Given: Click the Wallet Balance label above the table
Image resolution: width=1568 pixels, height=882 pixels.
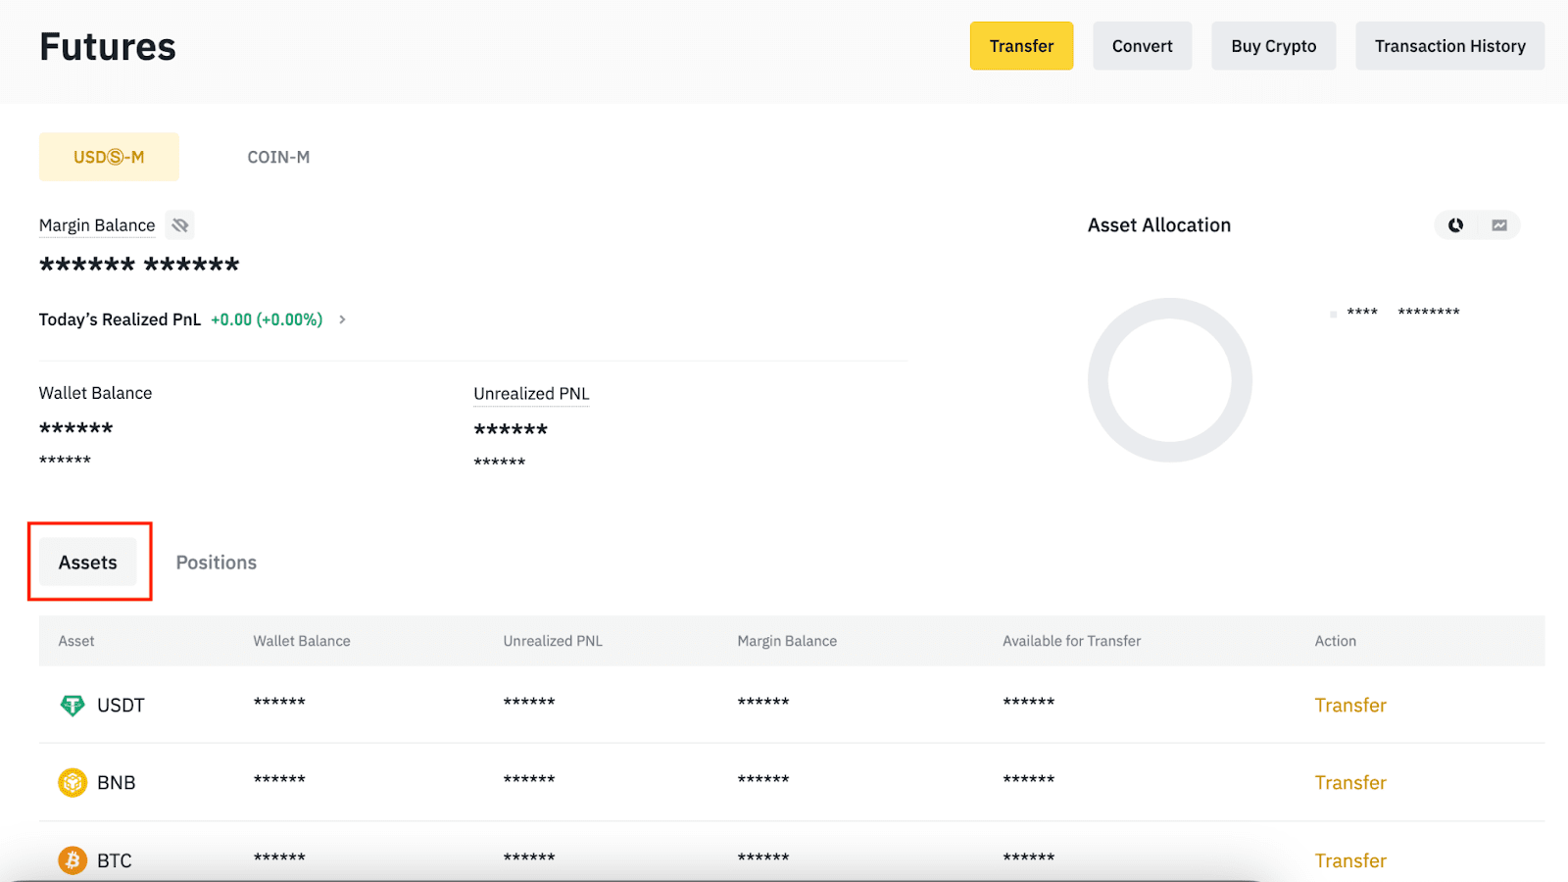Looking at the screenshot, I should click(95, 393).
